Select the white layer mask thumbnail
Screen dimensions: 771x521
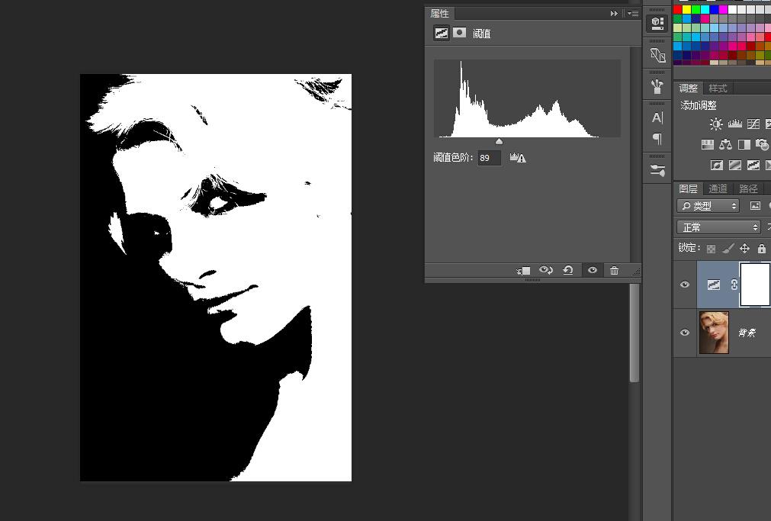755,285
